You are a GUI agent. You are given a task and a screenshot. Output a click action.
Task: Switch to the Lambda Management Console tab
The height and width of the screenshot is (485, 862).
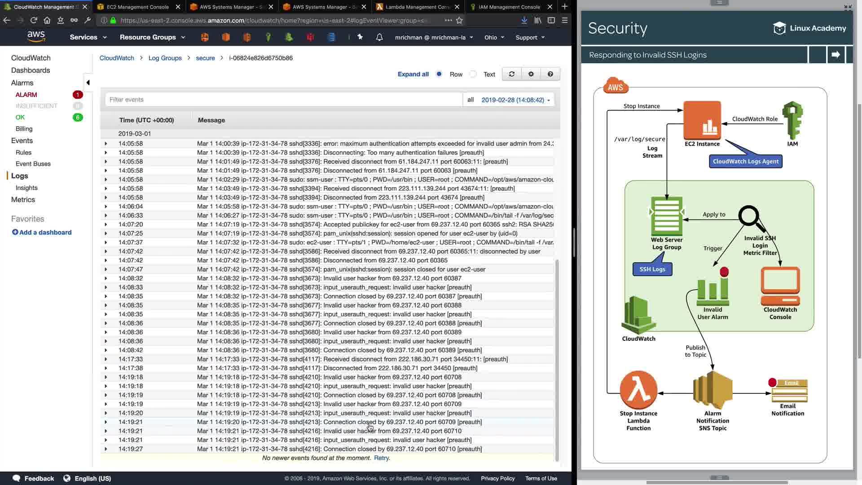[418, 7]
